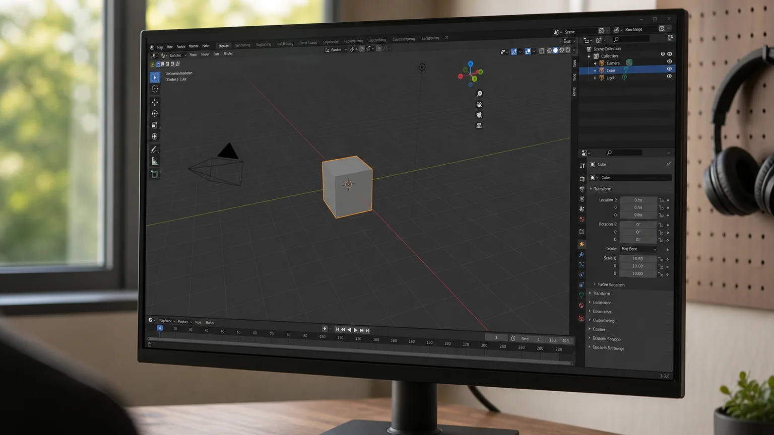Image resolution: width=774 pixels, height=435 pixels.
Task: Hide the Cube object with its eye icon
Action: tap(669, 69)
